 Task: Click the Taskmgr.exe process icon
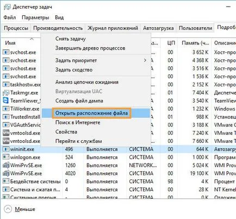[6, 92]
